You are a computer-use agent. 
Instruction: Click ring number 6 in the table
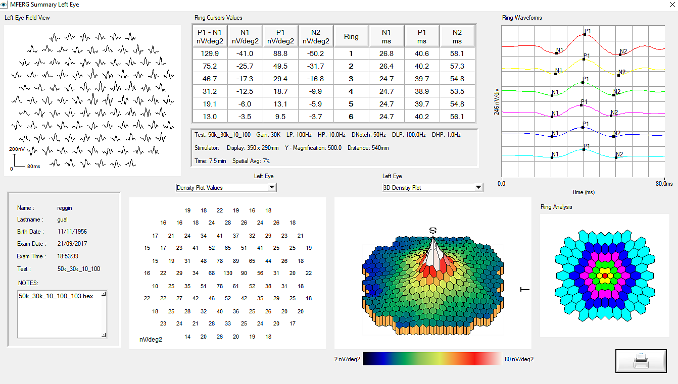[x=351, y=117]
